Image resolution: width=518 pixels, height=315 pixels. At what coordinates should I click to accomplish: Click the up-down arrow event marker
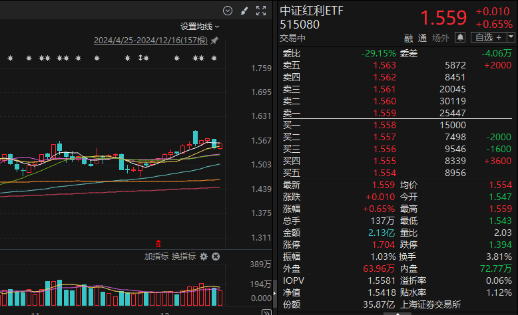click(140, 58)
